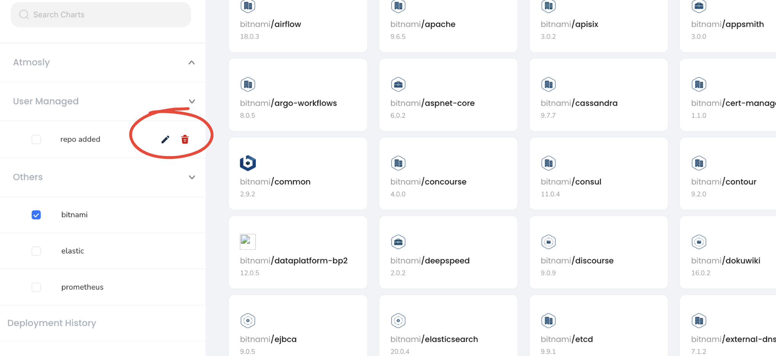Click the deepspeed briefcase icon
This screenshot has width=776, height=356.
click(x=398, y=242)
